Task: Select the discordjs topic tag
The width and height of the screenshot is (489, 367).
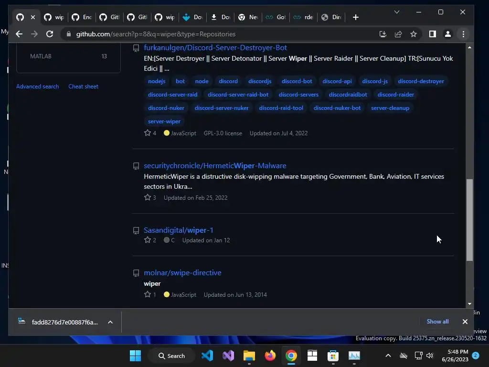Action: click(x=260, y=81)
